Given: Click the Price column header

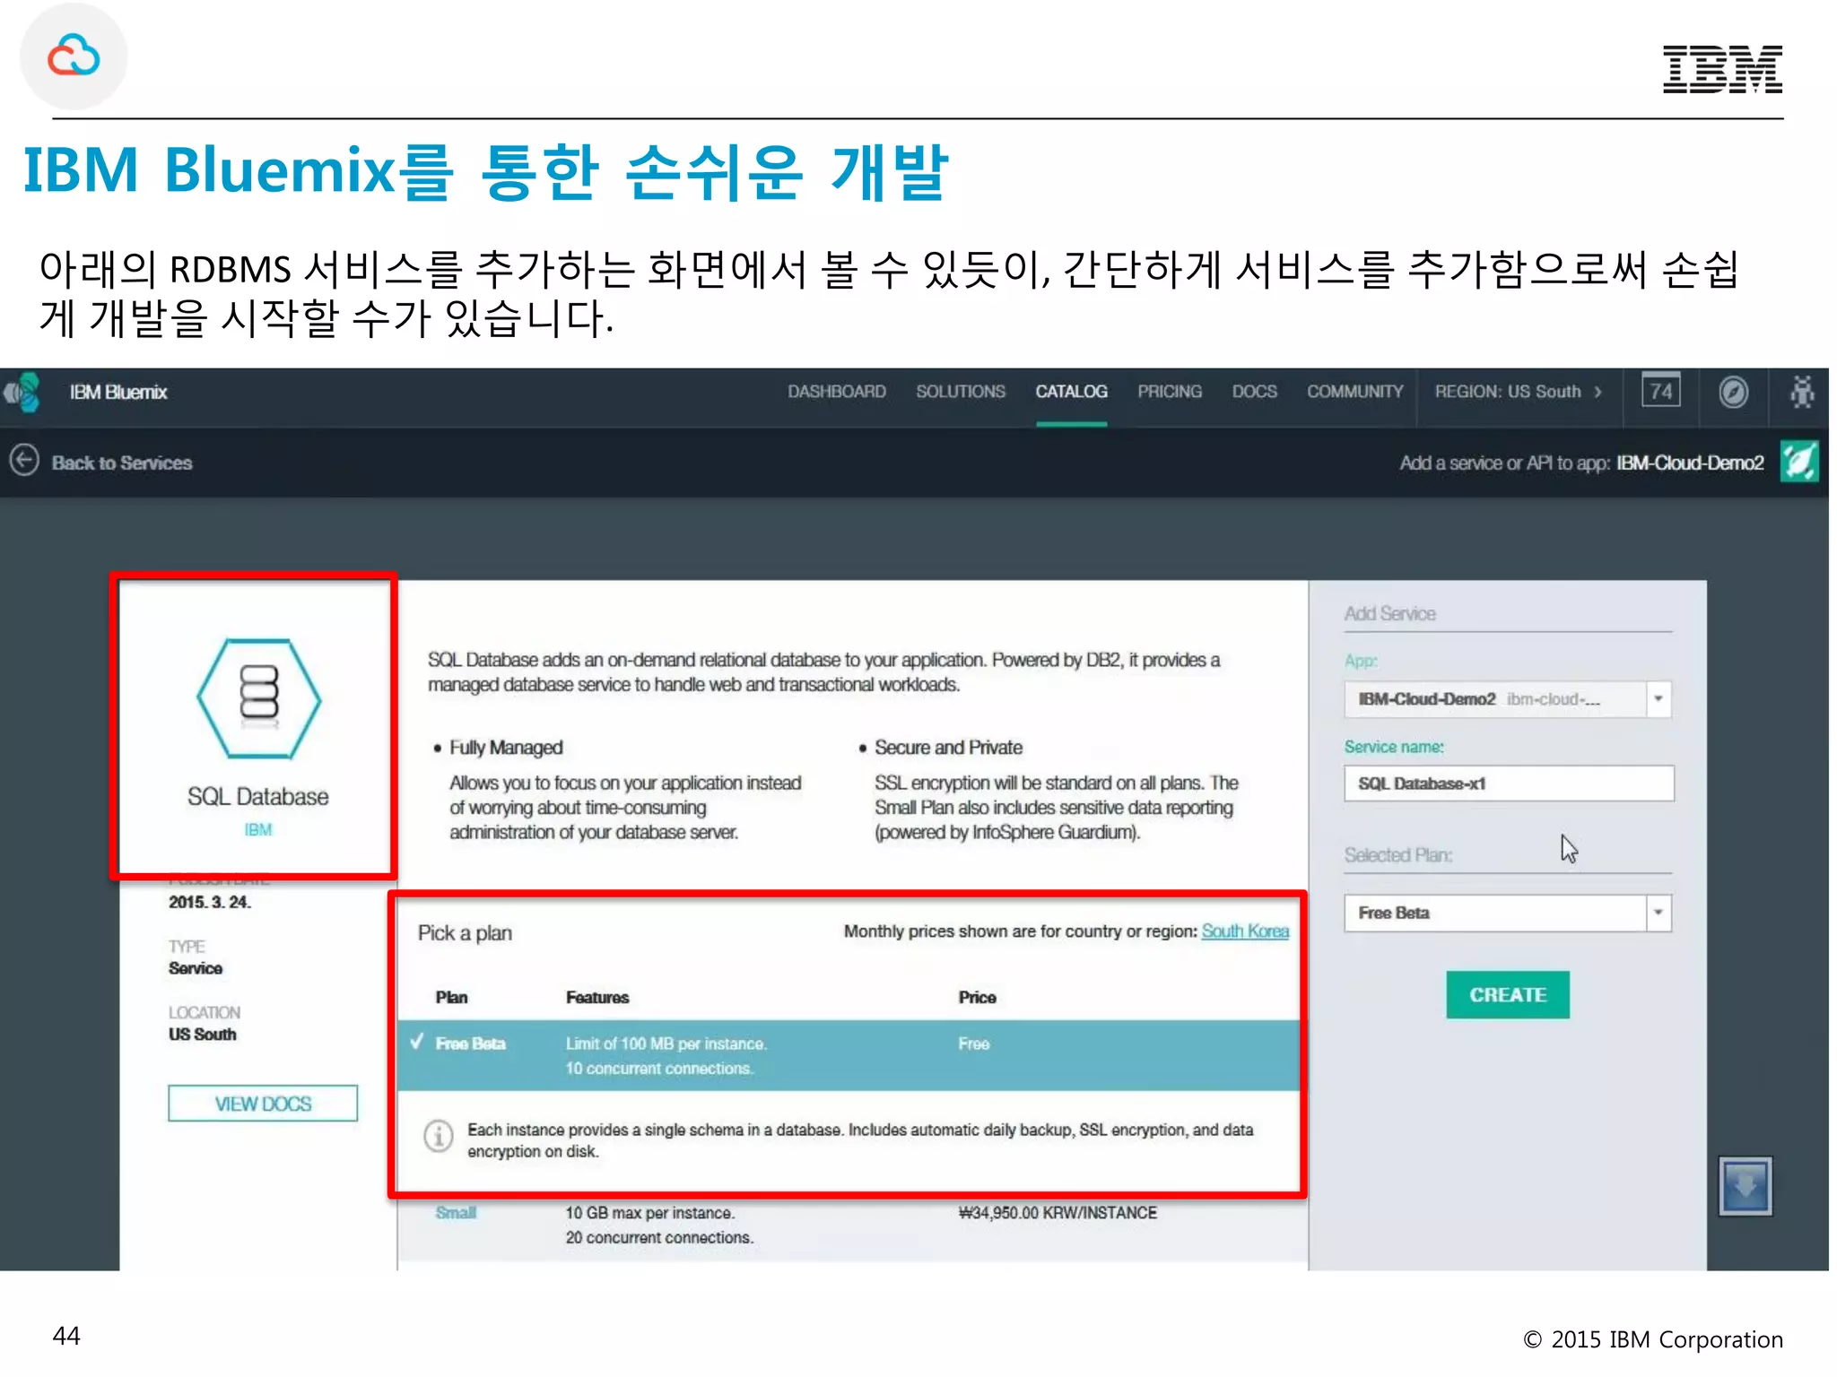Looking at the screenshot, I should 977,998.
